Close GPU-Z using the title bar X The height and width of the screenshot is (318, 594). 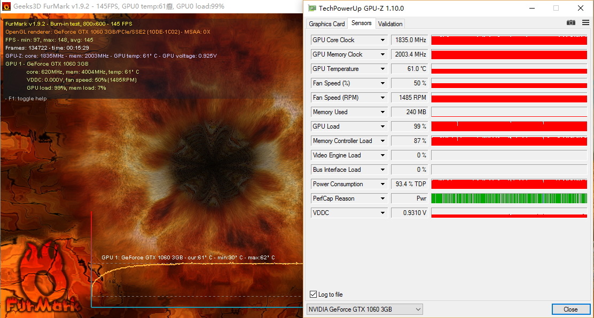(581, 8)
